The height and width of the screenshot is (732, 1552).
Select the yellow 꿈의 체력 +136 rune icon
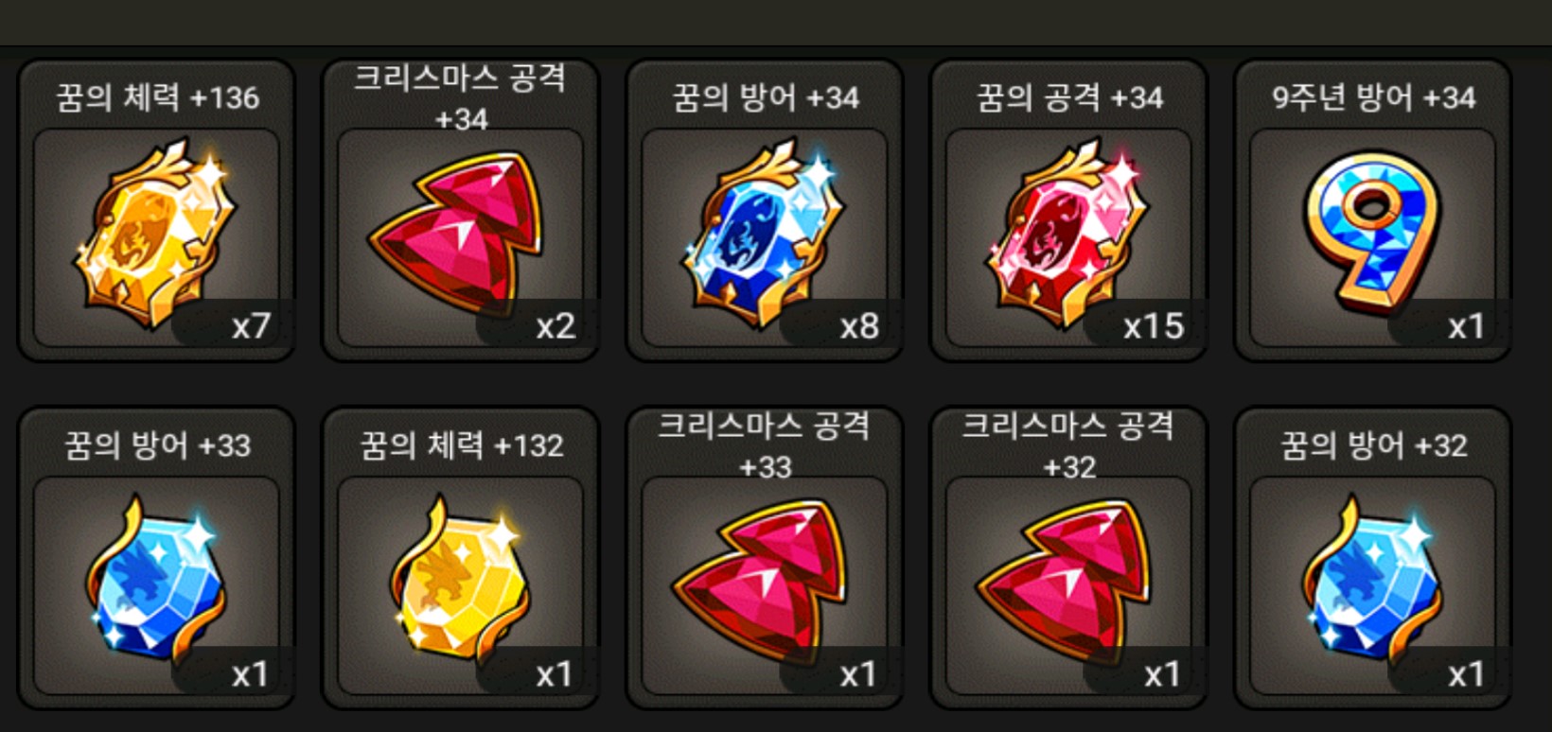coord(155,235)
